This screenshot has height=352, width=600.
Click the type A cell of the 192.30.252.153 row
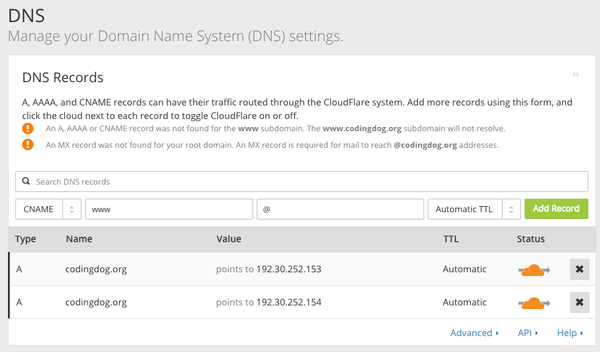19,269
